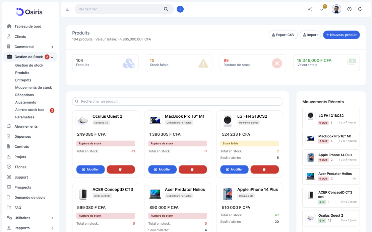The image size is (372, 232).
Task: Click the blue plus quick-add icon
Action: [180, 9]
